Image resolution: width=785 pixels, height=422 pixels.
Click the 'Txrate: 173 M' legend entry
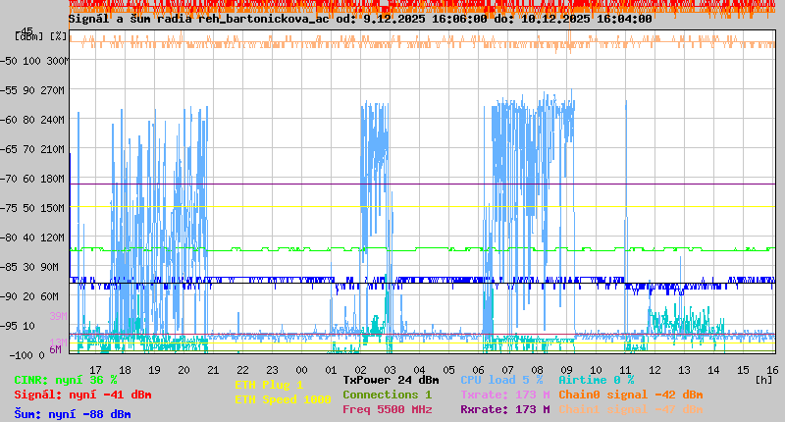pyautogui.click(x=505, y=395)
